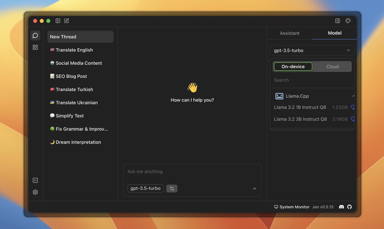
Task: Click the 3.19GB size label
Action: coord(340,119)
